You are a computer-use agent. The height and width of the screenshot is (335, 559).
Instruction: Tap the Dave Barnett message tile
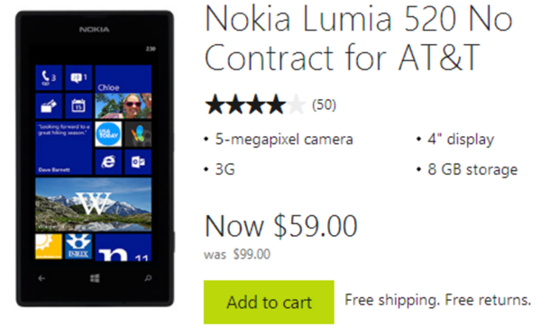point(64,148)
